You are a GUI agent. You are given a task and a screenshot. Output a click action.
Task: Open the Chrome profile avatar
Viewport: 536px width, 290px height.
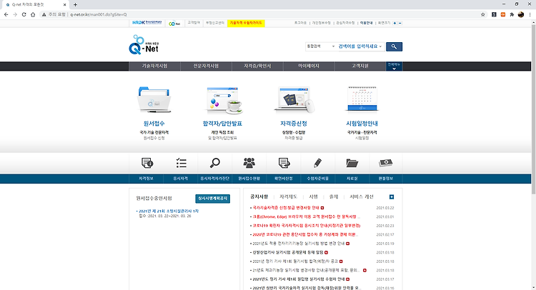point(521,14)
